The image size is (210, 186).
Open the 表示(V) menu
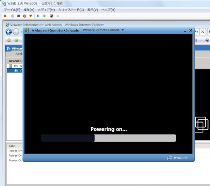[x=92, y=10]
